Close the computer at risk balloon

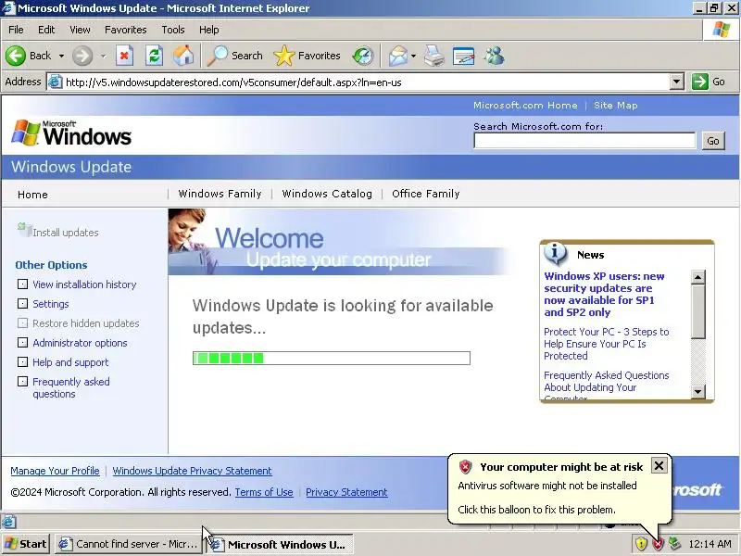pyautogui.click(x=659, y=466)
